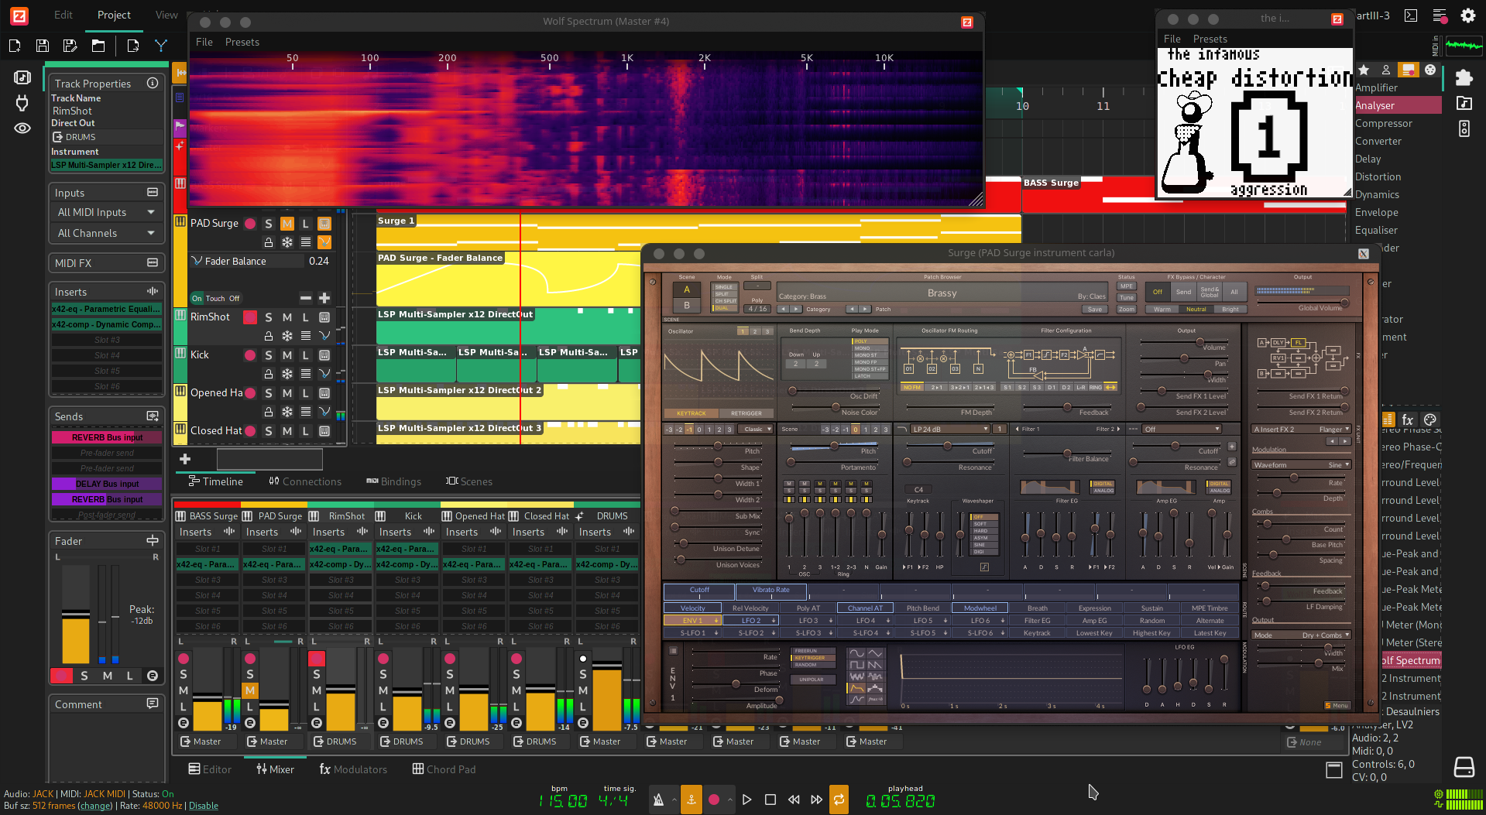Freeze the PAD Surge track with the snowflake icon

[x=287, y=242]
